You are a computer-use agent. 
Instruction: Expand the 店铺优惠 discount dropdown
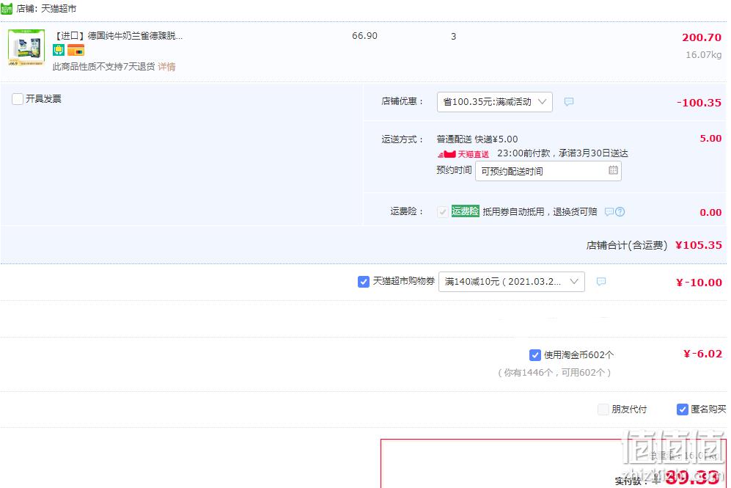tap(495, 102)
